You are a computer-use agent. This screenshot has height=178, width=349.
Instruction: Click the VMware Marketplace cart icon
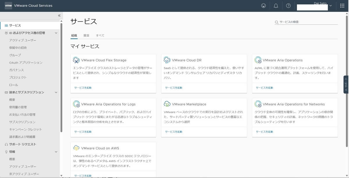[167, 104]
